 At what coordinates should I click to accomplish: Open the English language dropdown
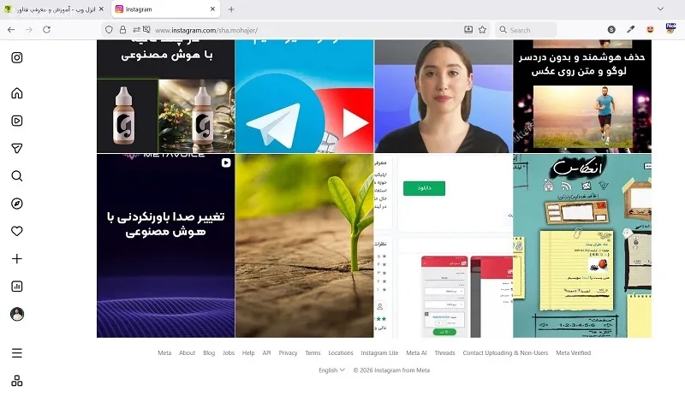(331, 370)
